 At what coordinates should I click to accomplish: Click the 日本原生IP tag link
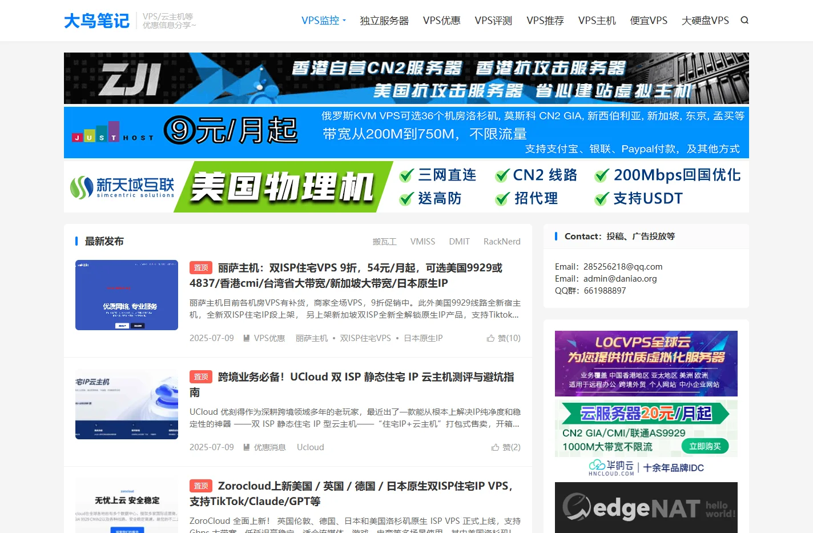point(423,338)
